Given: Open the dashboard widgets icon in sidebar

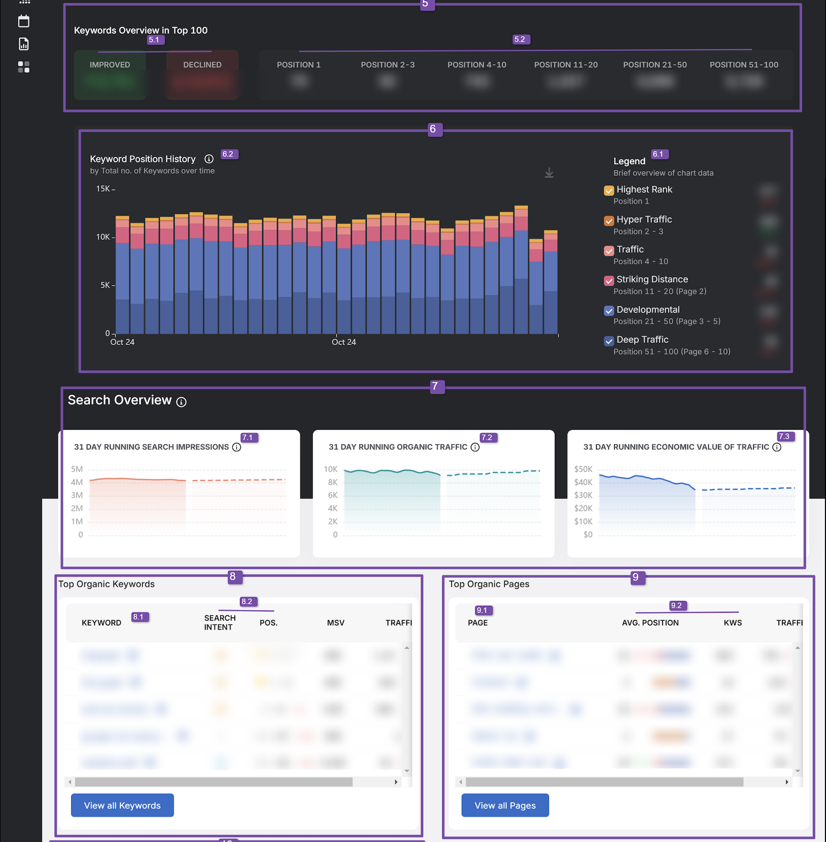Looking at the screenshot, I should pyautogui.click(x=24, y=67).
